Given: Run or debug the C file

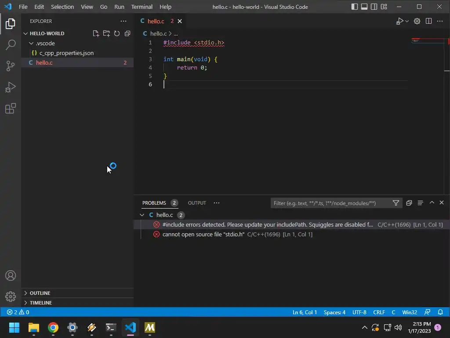Looking at the screenshot, I should 399,21.
